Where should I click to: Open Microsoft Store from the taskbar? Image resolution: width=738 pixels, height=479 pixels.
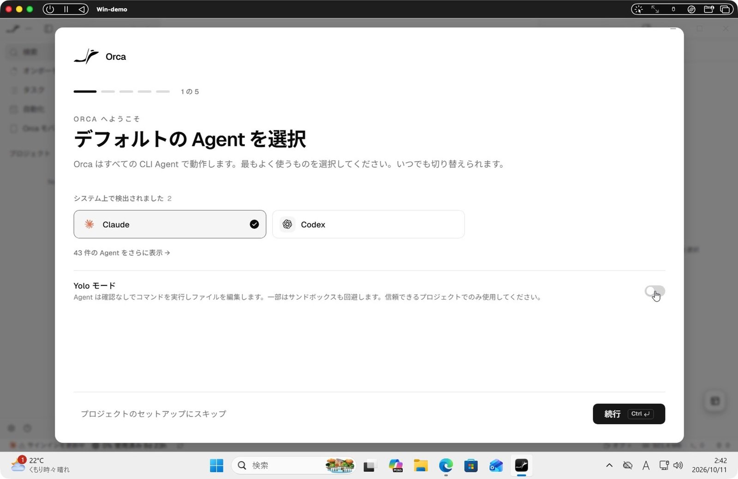(471, 466)
